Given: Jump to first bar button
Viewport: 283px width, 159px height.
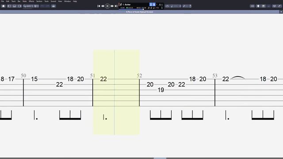Looking at the screenshot, I should pos(99,6).
